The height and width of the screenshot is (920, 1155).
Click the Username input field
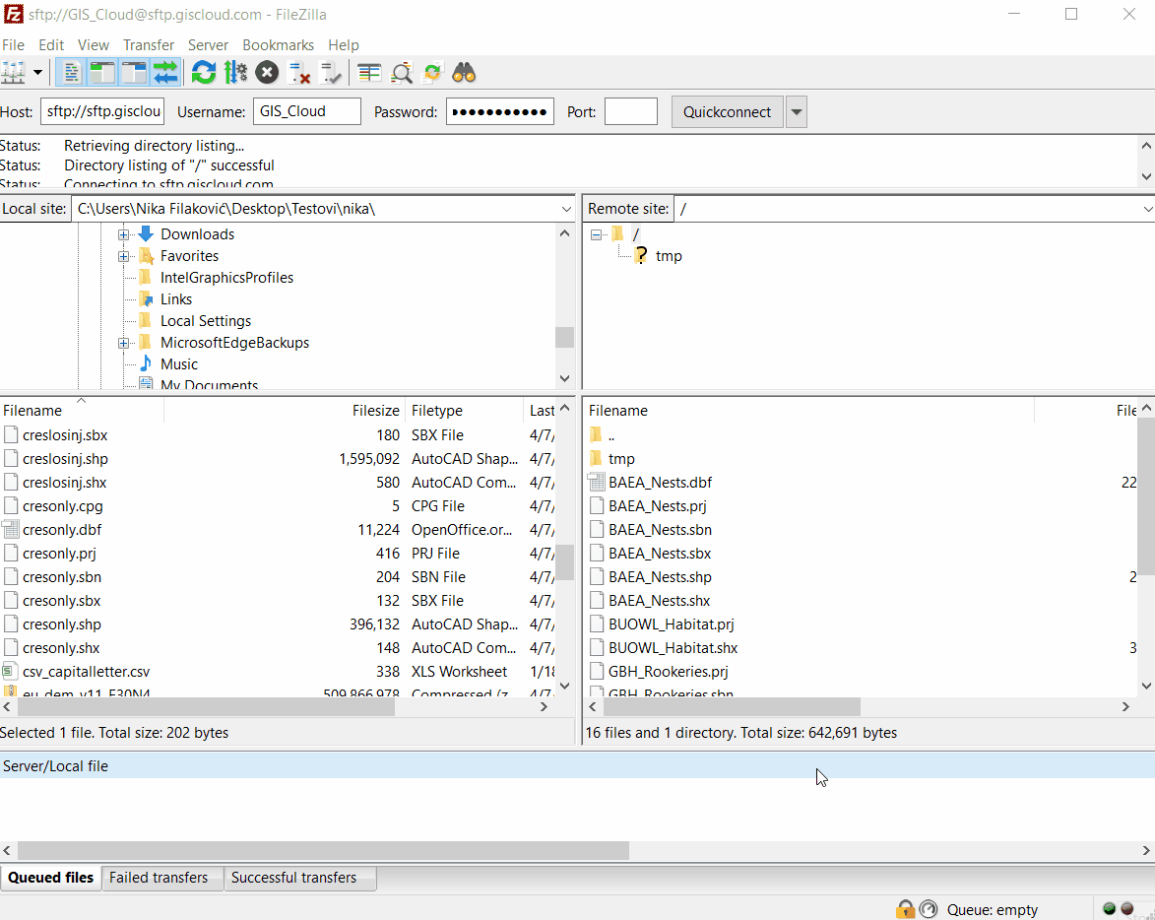tap(307, 111)
